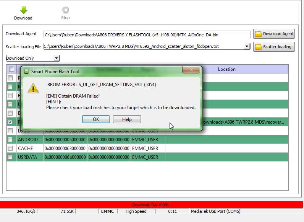
Task: Click the yellow warning triangle icon
Action: click(33, 88)
